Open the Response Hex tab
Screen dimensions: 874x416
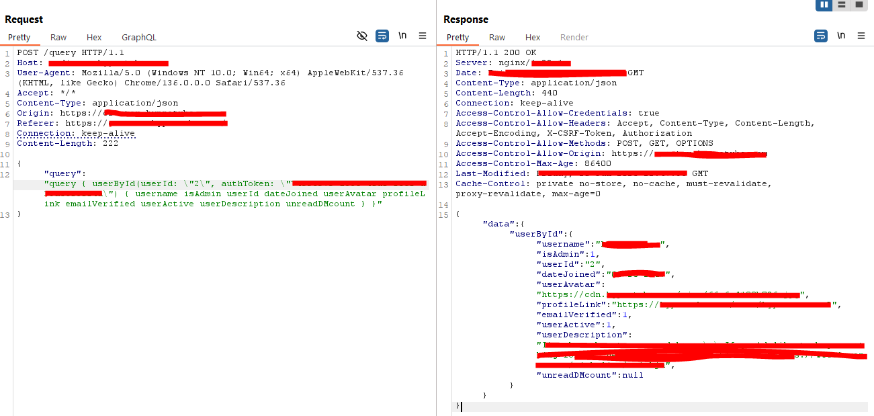coord(533,38)
